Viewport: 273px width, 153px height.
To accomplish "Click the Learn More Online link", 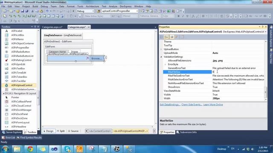I will [213, 105].
